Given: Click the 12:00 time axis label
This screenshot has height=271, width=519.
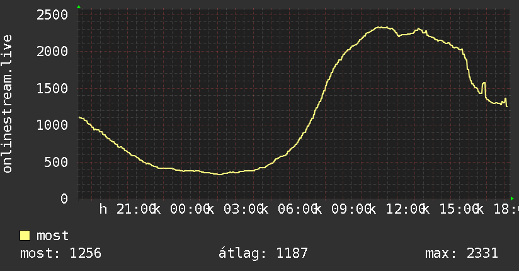Looking at the screenshot, I should [x=405, y=209].
